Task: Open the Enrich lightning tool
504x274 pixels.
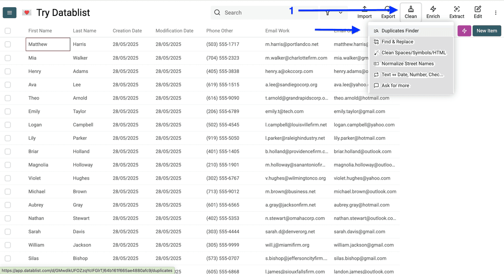Action: (433, 12)
